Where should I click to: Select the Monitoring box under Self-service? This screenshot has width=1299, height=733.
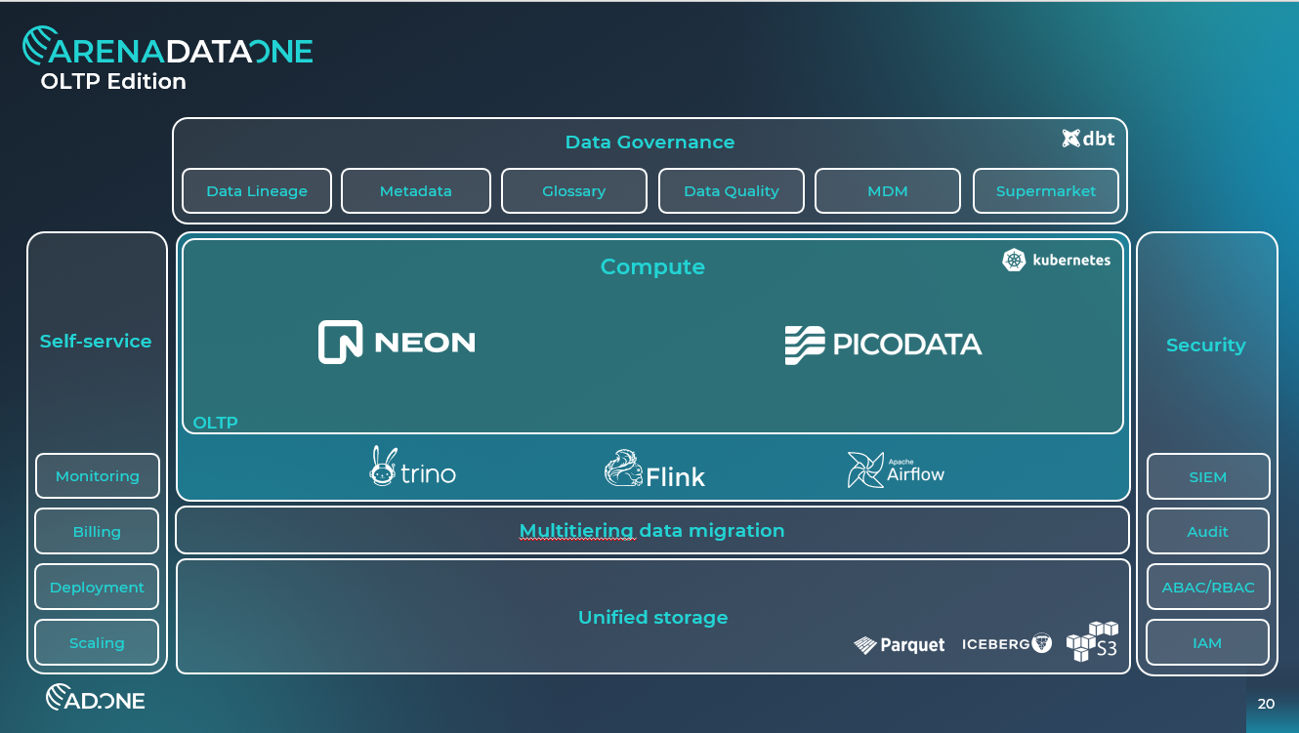tap(98, 476)
